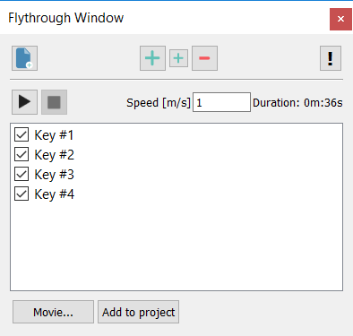The height and width of the screenshot is (336, 353).
Task: Remove the keyframe with the red minus button
Action: tap(204, 58)
